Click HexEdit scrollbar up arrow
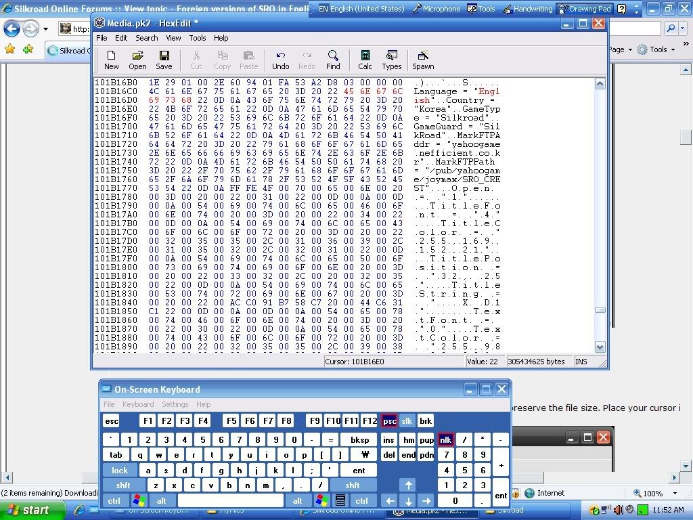 pyautogui.click(x=600, y=83)
